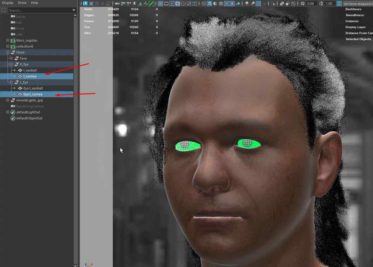
Task: Toggle the viewport grid icon
Action: [x=160, y=4]
